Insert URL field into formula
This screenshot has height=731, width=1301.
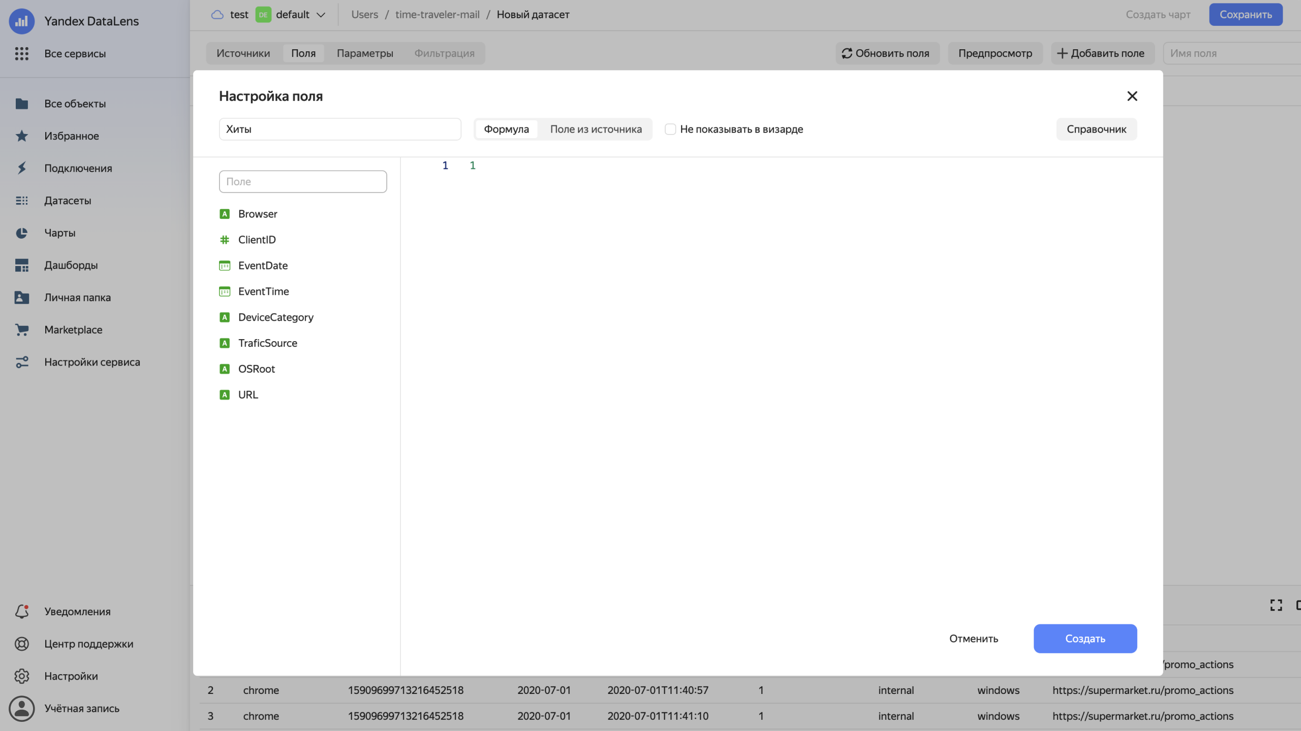tap(248, 395)
